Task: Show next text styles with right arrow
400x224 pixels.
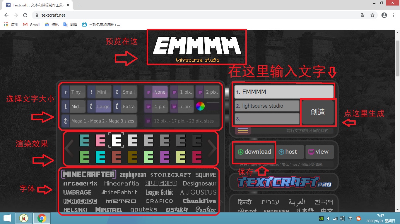Action: pyautogui.click(x=212, y=148)
